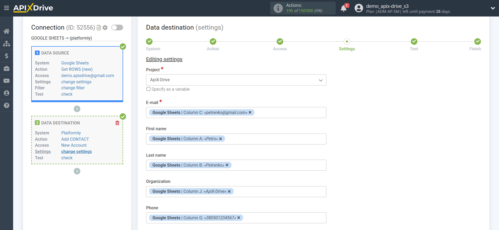Open connection settings gear icon
The width and height of the screenshot is (499, 230).
(105, 28)
